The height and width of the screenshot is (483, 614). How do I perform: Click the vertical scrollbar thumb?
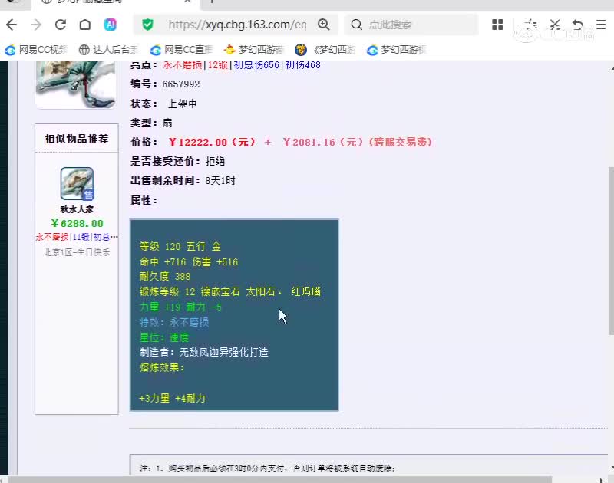(611, 250)
